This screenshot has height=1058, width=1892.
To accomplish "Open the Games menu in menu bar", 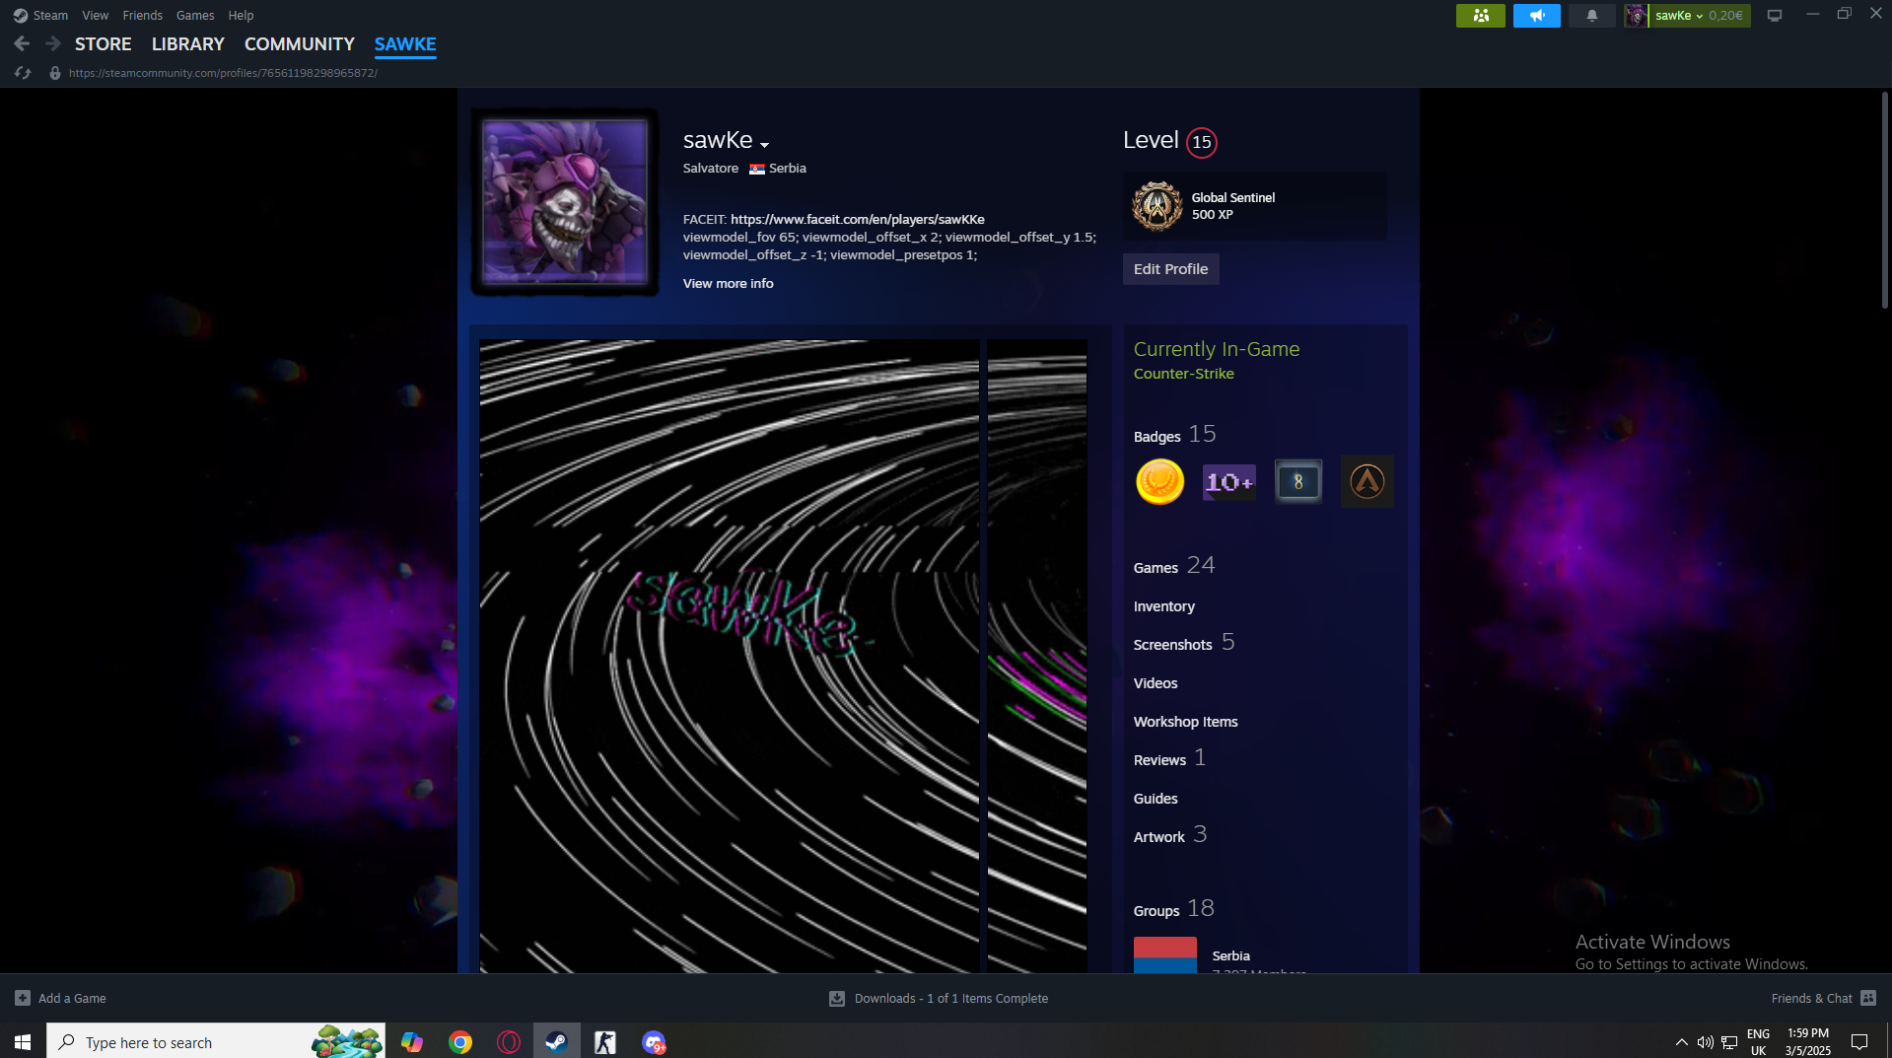I will pos(194,16).
